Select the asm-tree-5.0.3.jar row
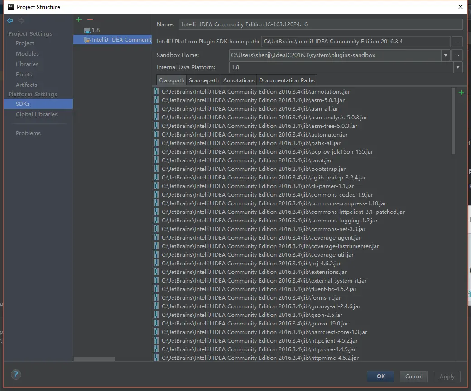 [302, 126]
